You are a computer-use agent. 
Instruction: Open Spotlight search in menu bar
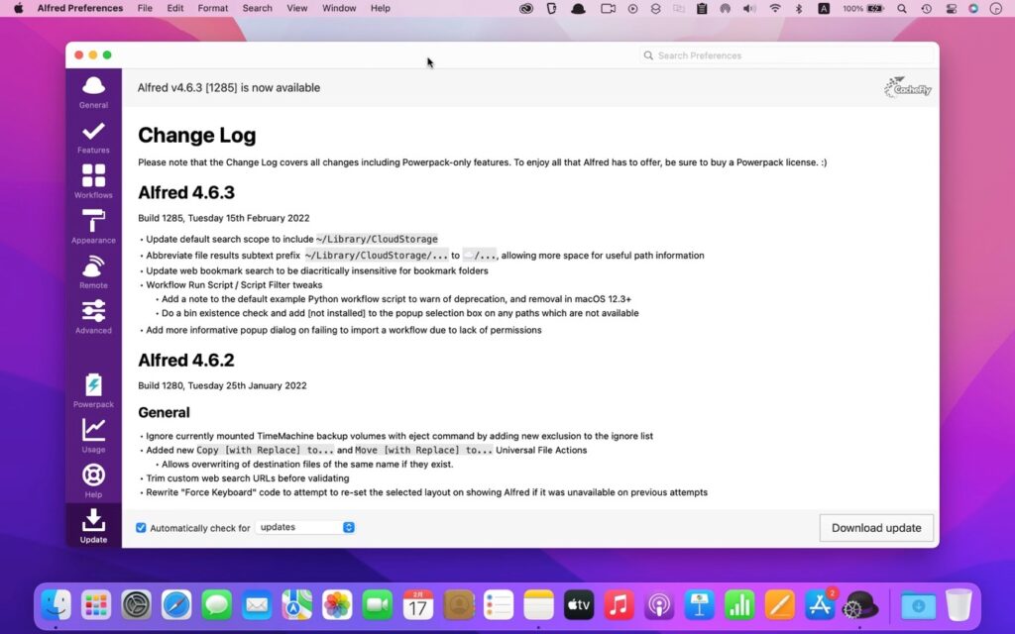pyautogui.click(x=902, y=8)
